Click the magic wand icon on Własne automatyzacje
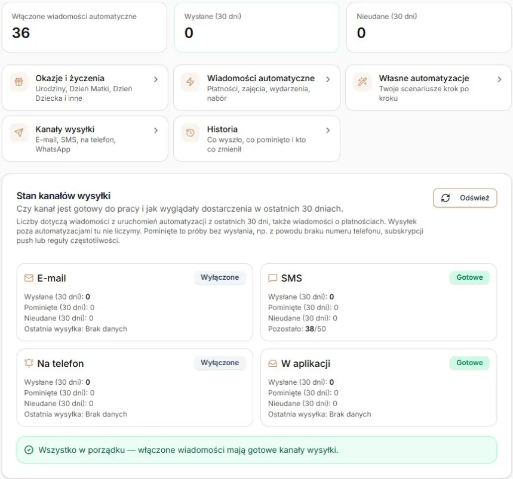 (363, 82)
